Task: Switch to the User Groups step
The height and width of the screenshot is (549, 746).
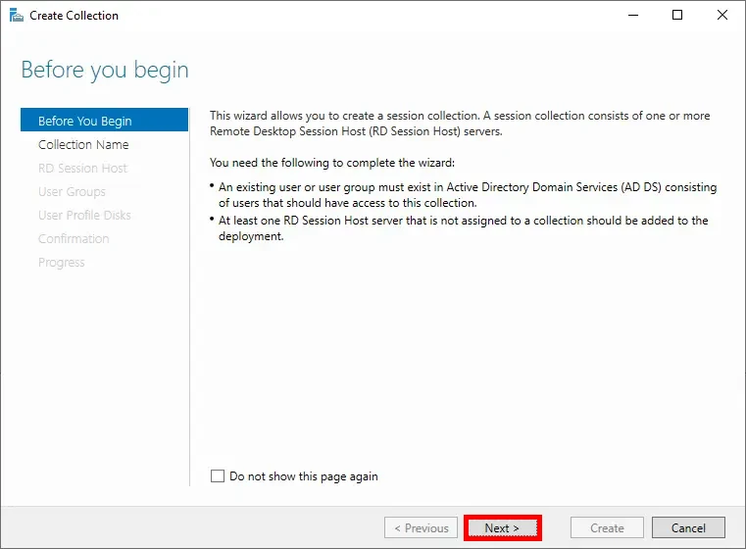Action: (x=72, y=192)
